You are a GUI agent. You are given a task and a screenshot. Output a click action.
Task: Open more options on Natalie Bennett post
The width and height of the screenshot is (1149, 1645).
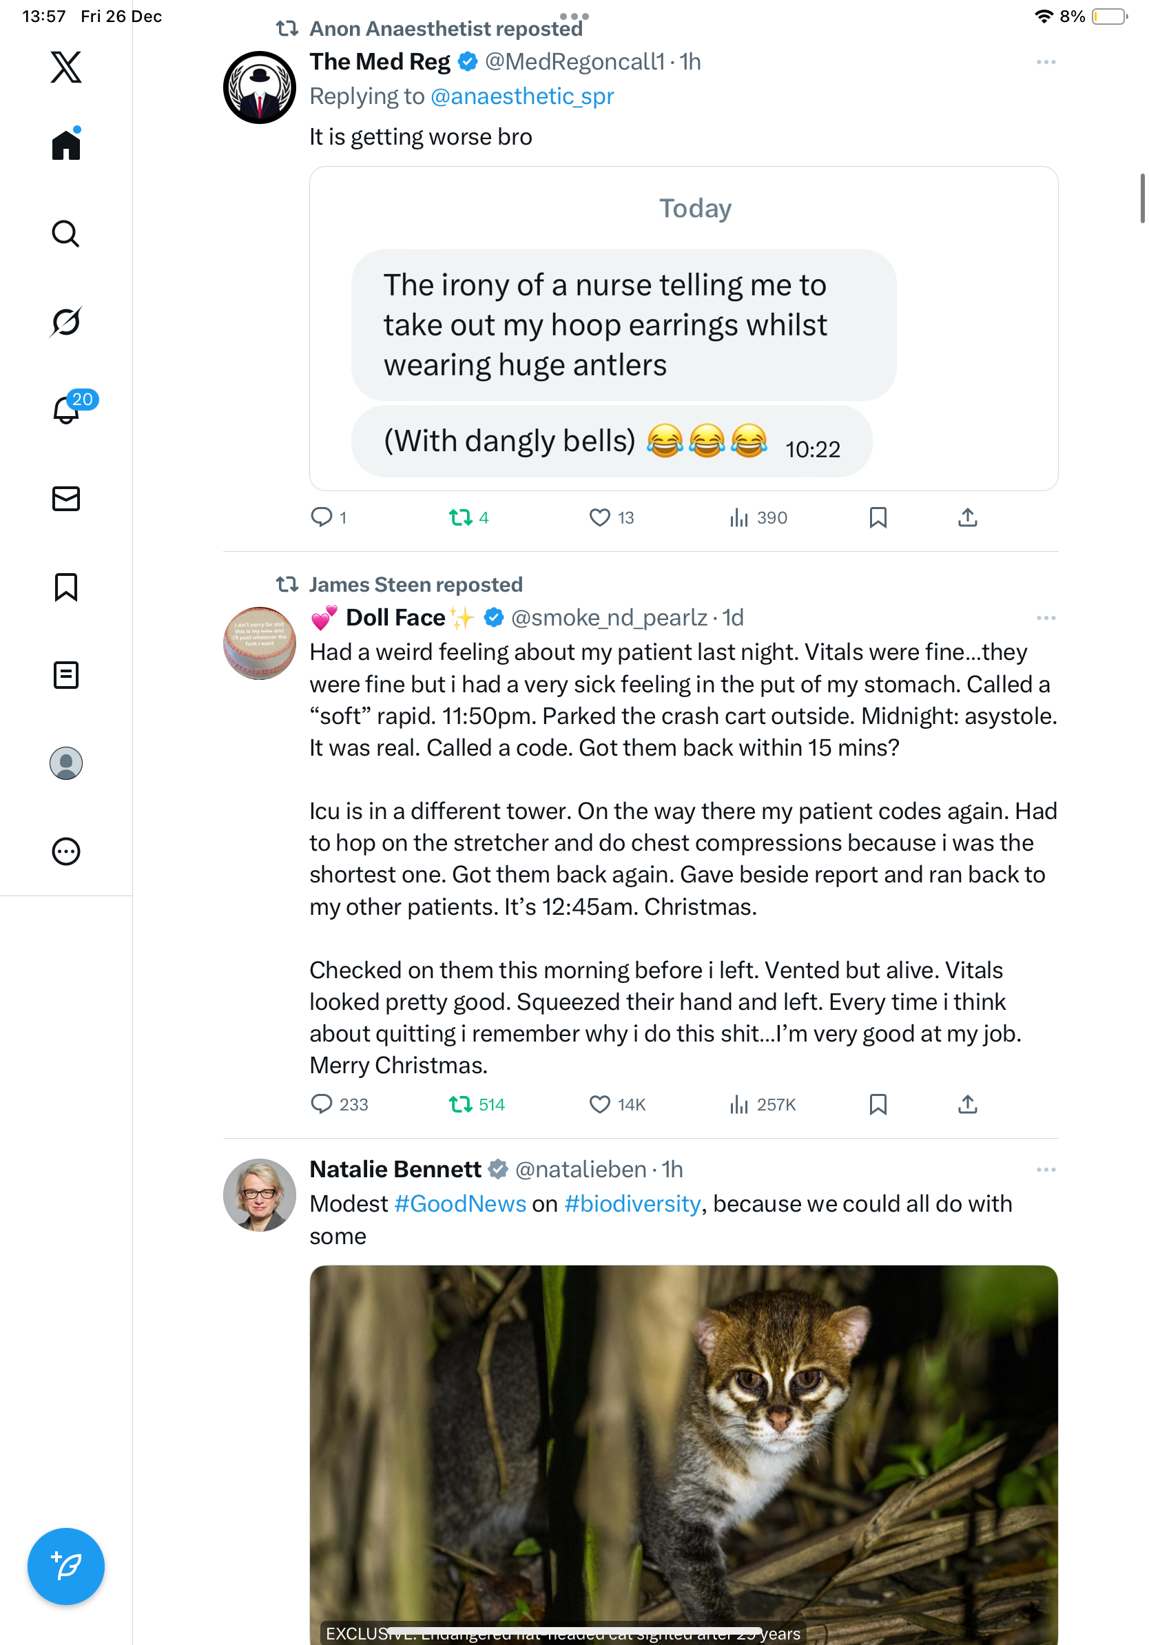(x=1045, y=1169)
